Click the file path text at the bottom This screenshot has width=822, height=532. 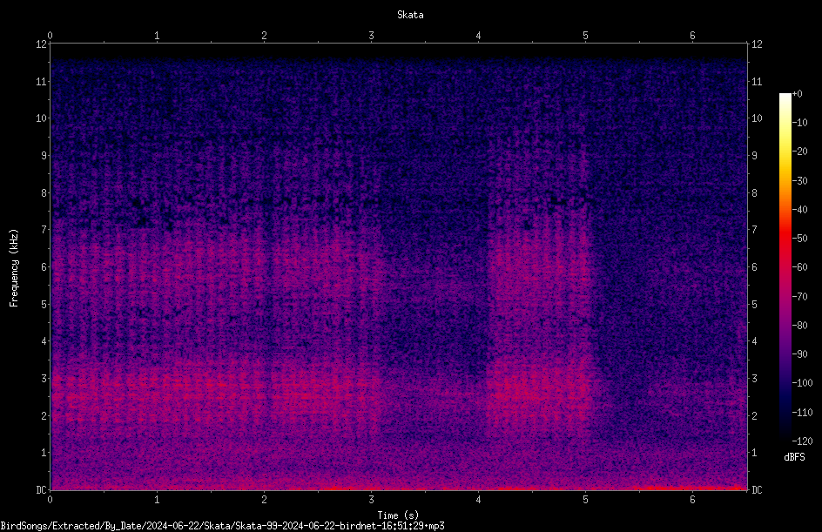click(x=222, y=526)
